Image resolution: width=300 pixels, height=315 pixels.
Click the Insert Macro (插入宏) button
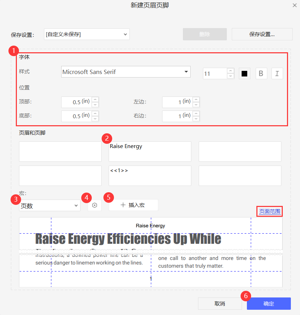coord(133,205)
